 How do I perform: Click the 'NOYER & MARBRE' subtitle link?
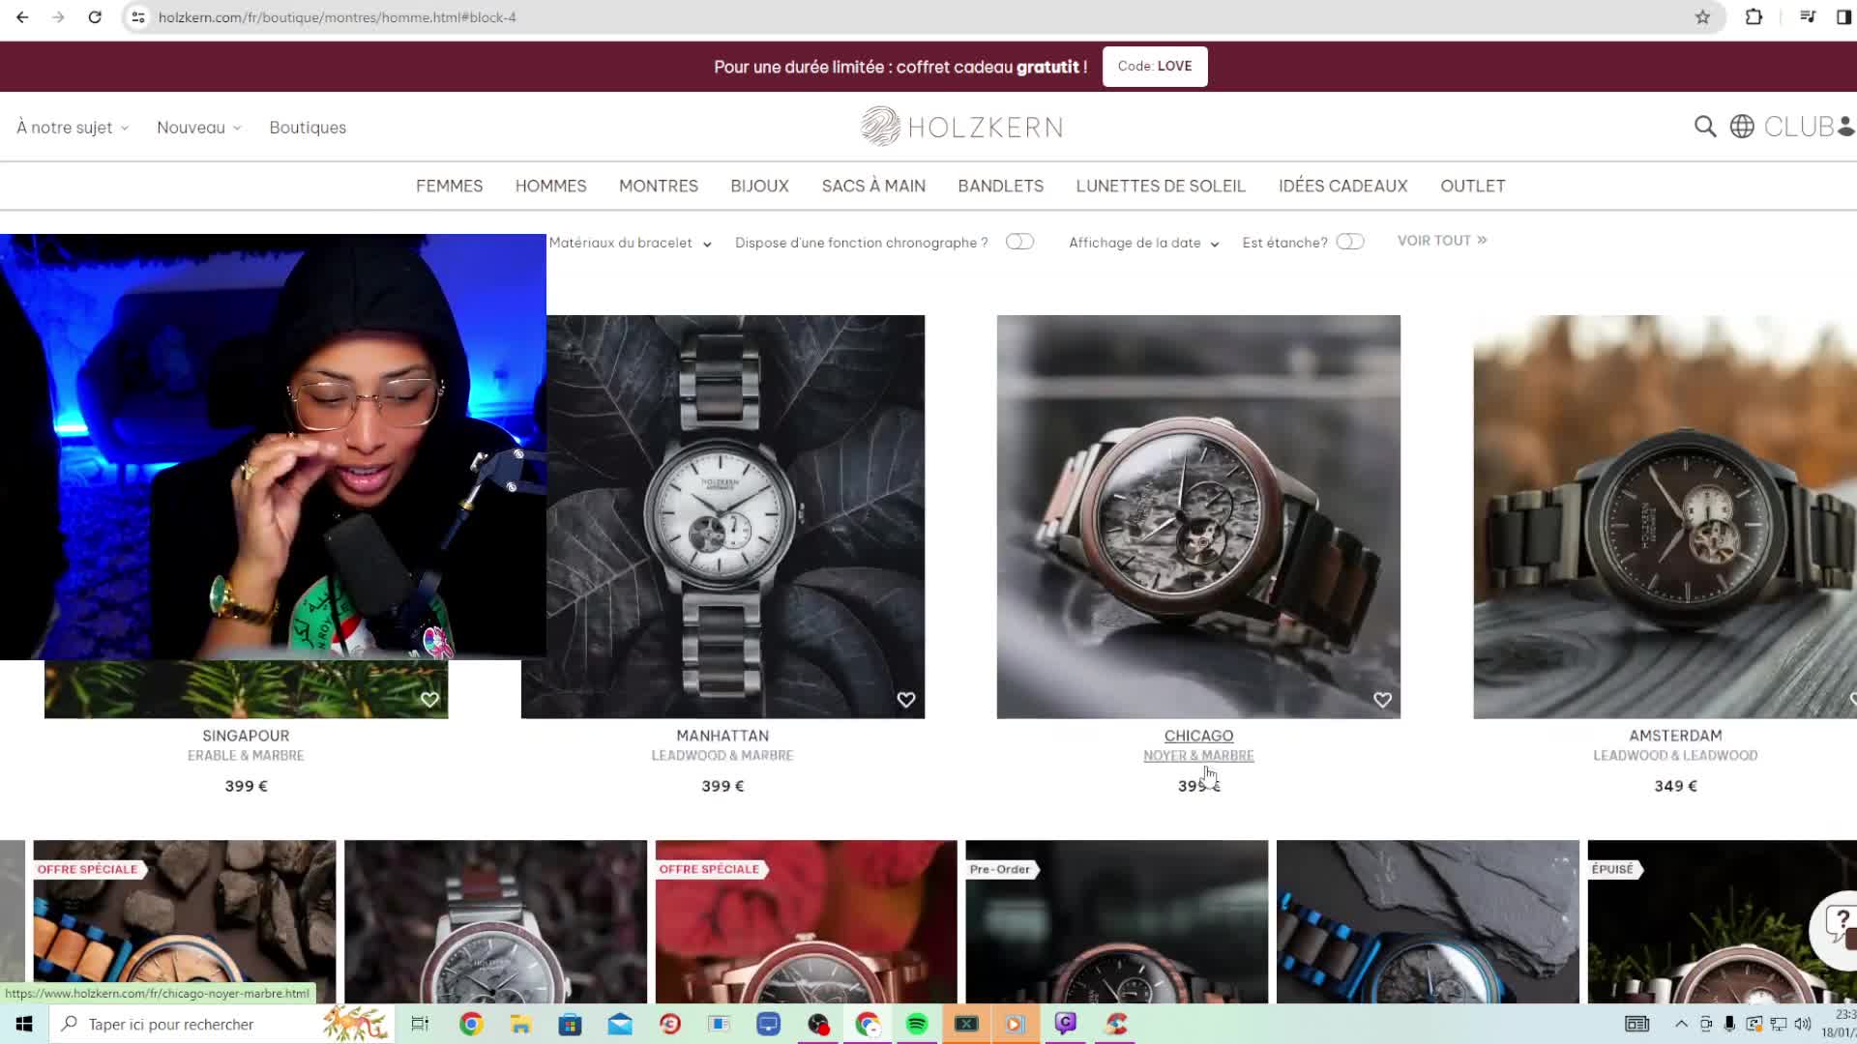(x=1198, y=756)
